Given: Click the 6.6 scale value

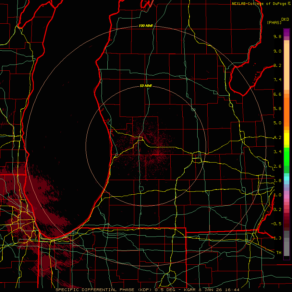Looking at the screenshot, I should point(277,94).
